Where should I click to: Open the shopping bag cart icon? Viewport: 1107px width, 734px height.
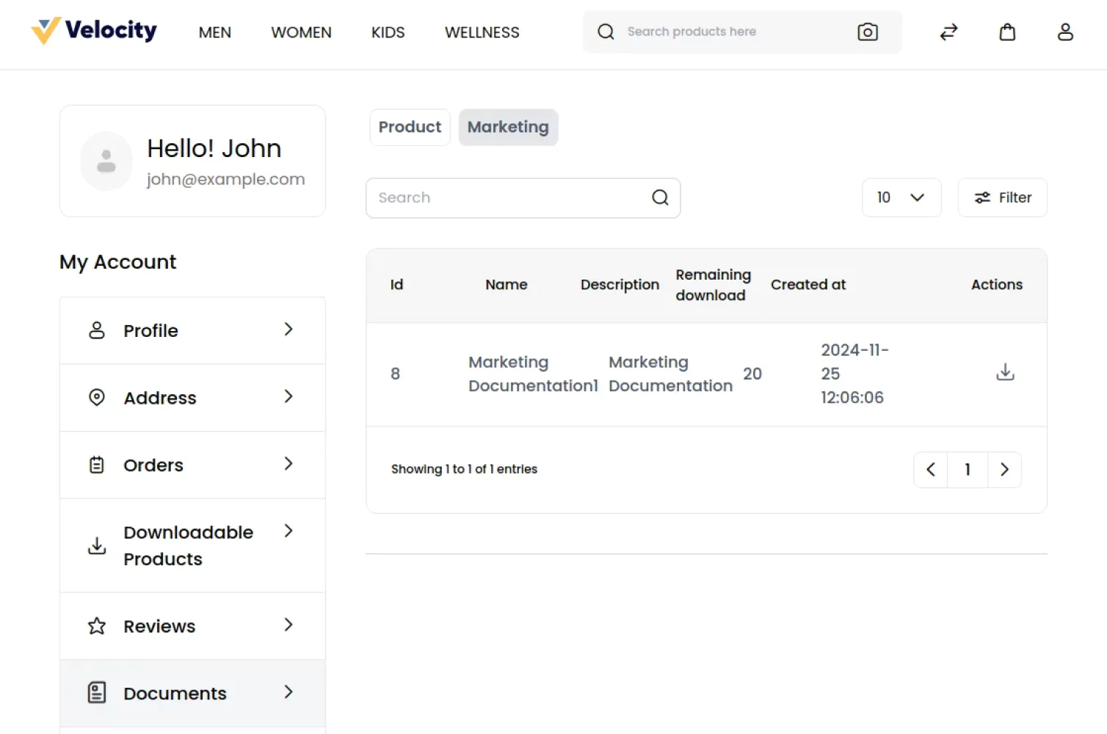[1007, 32]
